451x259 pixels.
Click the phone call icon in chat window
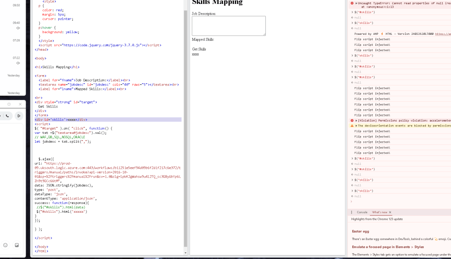(x=7, y=116)
